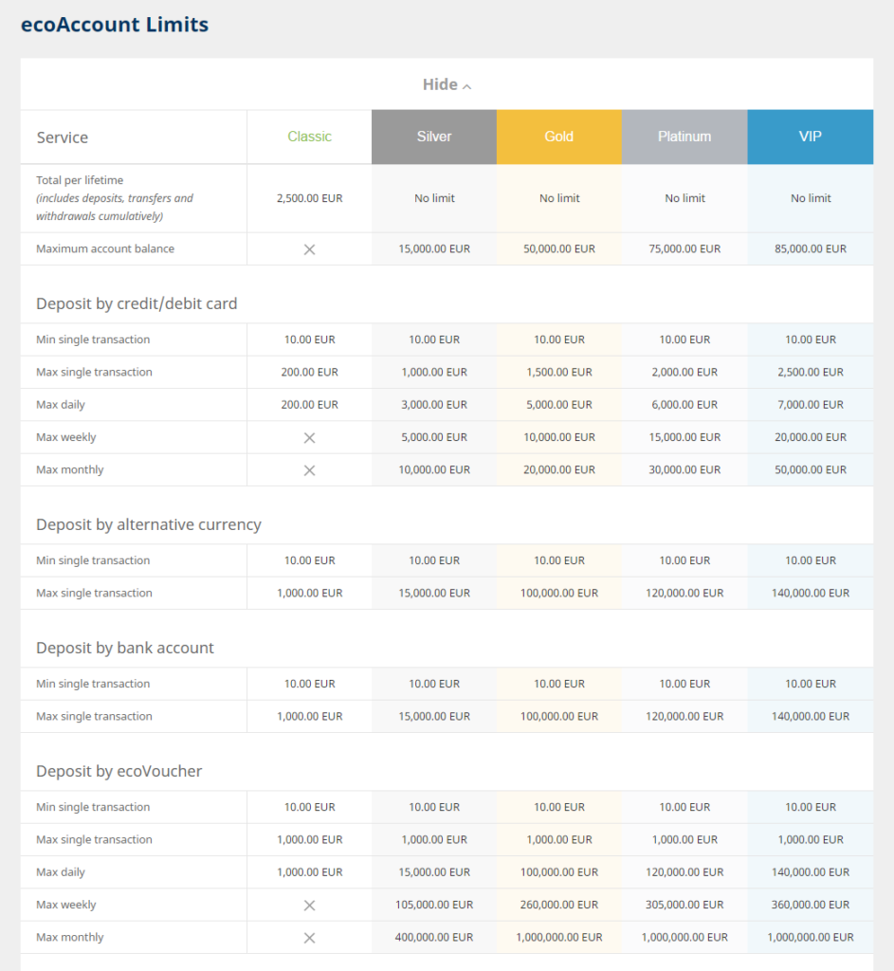
Task: Click the X mark in credit/debit card Max monthly row
Action: [310, 470]
